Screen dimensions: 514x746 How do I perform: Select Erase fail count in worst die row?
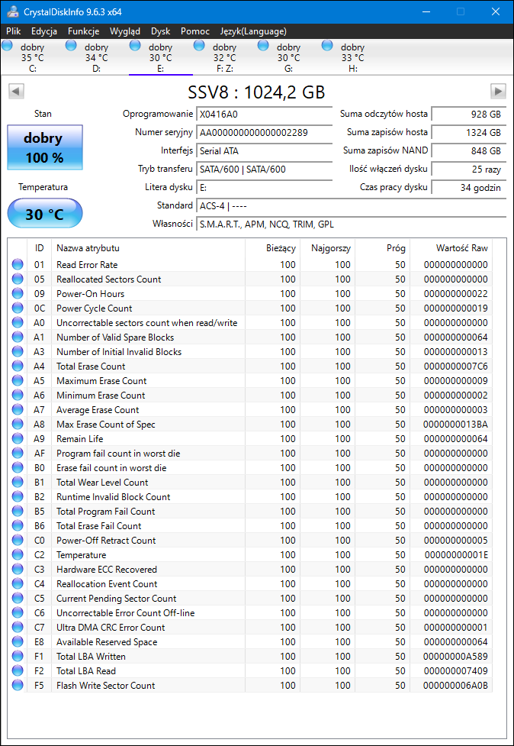tap(250, 467)
